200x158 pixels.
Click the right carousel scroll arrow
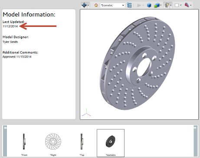[196, 141]
